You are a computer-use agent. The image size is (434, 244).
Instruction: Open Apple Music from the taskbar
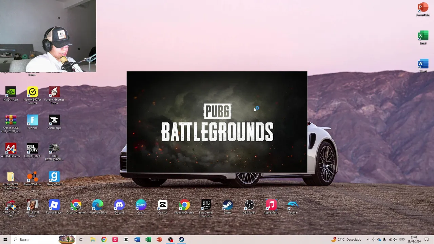(115, 240)
